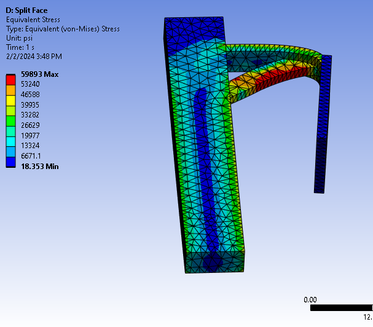Click the orange legend color band
373x327 pixels.
pyautogui.click(x=10, y=90)
